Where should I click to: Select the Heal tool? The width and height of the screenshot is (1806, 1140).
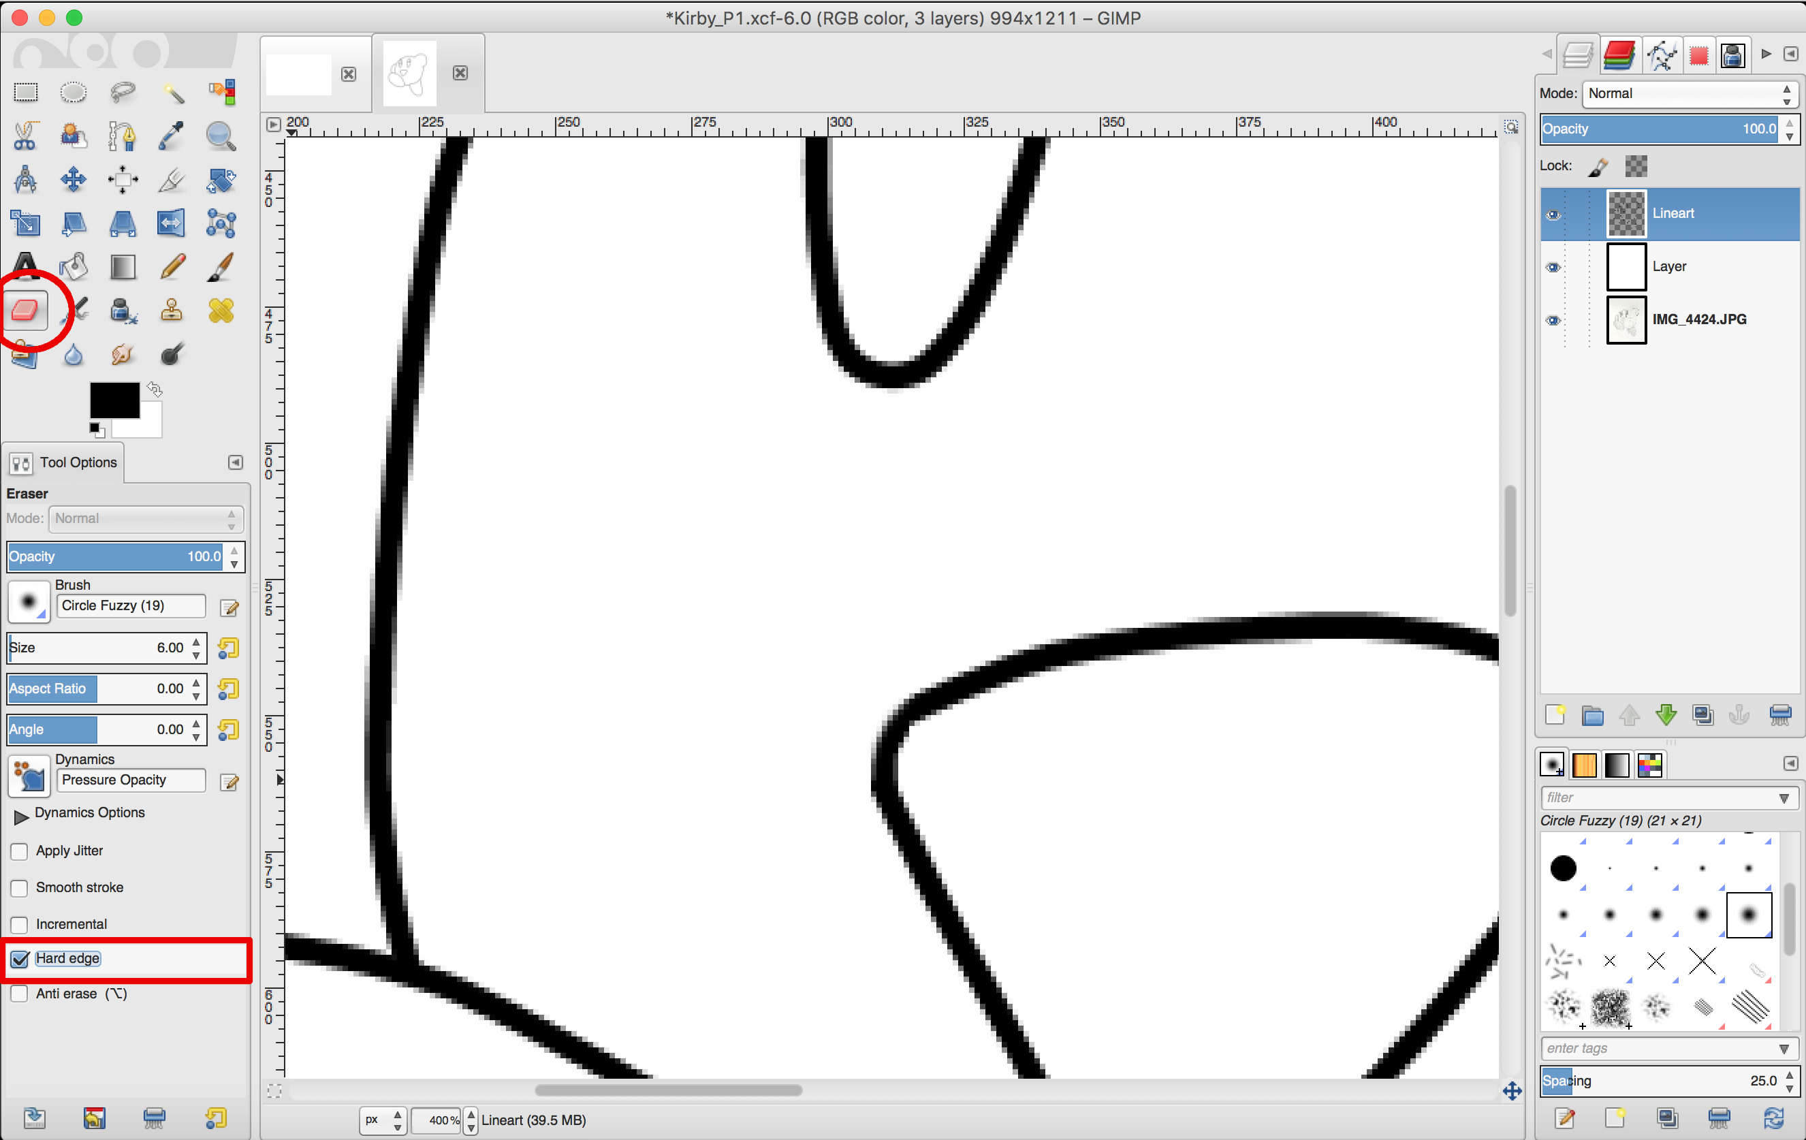(x=221, y=310)
